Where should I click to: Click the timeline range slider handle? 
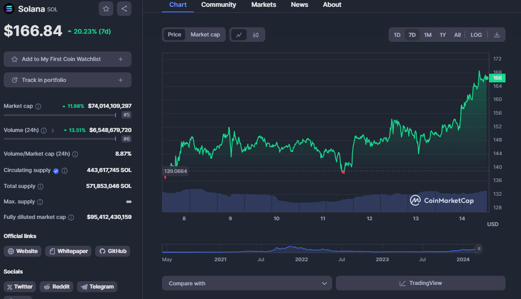click(x=479, y=248)
